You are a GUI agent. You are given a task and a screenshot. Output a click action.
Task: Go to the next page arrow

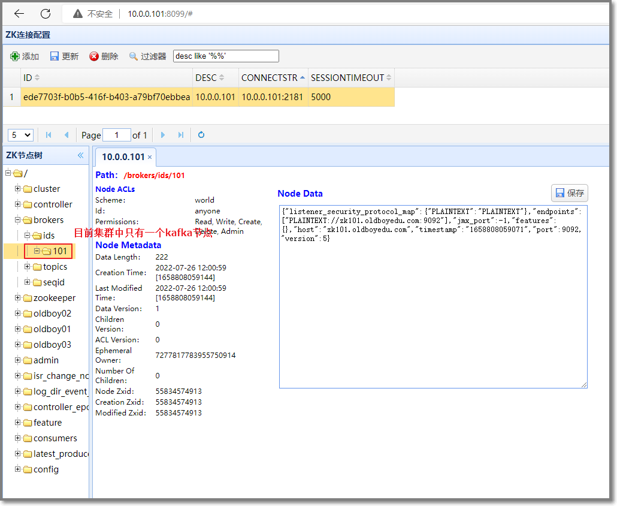163,135
